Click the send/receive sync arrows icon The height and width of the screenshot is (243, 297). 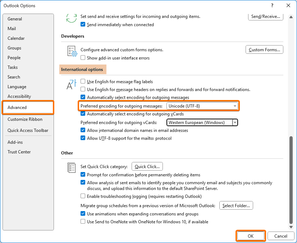tap(72, 18)
